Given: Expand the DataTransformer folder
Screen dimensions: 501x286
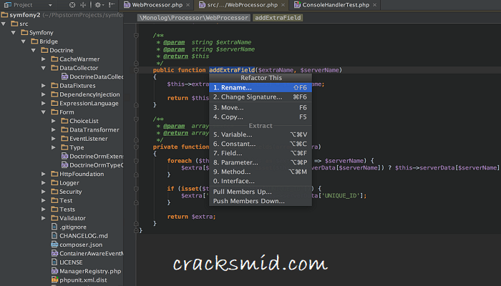Looking at the screenshot, I should coord(54,130).
